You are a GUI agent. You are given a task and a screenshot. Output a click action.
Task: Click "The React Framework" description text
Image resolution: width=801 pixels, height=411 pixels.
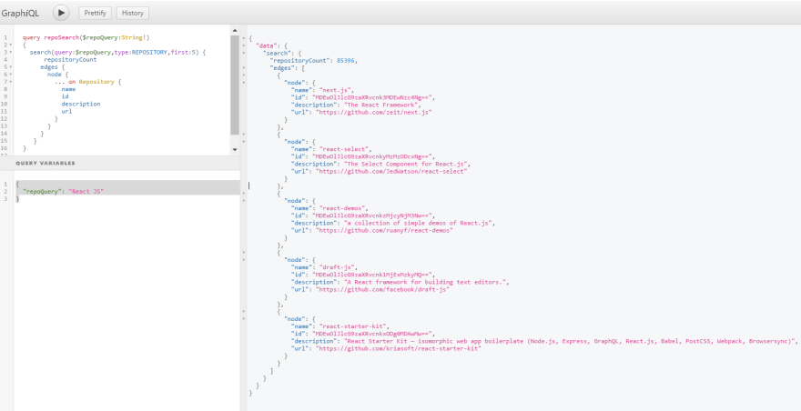point(382,105)
